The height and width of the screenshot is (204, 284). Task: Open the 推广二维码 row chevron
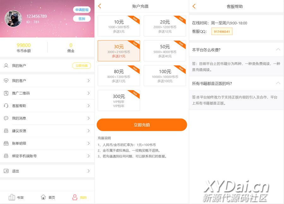point(89,93)
